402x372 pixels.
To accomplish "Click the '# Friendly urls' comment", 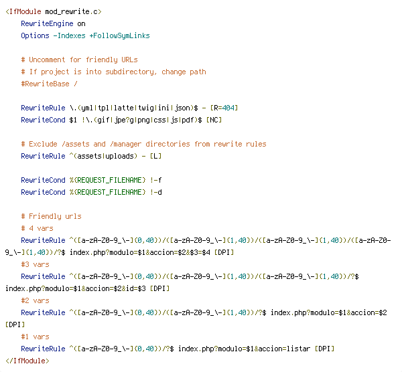I will pyautogui.click(x=51, y=216).
